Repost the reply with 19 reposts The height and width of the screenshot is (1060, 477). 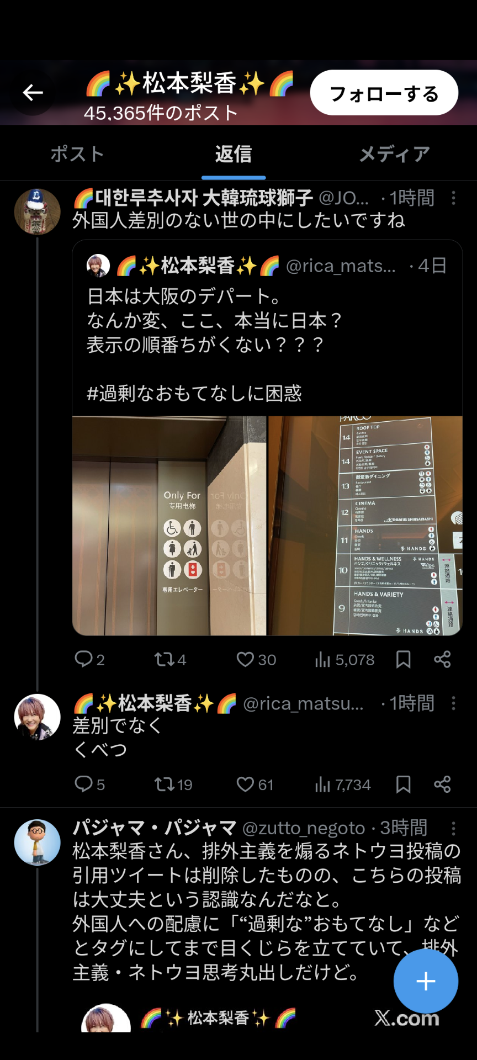(x=173, y=785)
